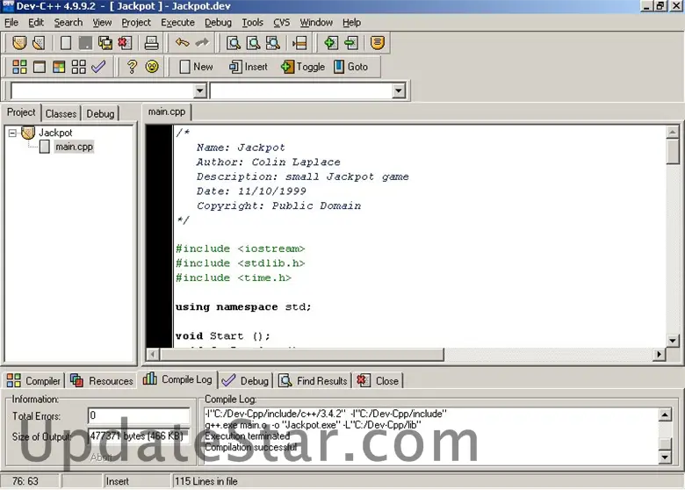Open the Project menu

136,22
